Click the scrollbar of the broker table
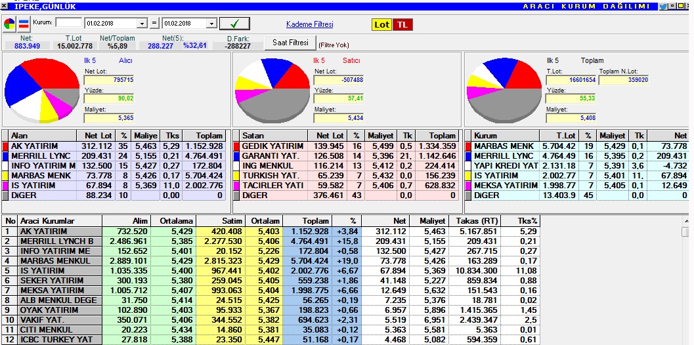Screen dimensions: 694x345 click(x=687, y=281)
